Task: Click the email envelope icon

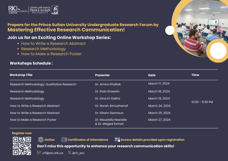Action: click(x=39, y=153)
